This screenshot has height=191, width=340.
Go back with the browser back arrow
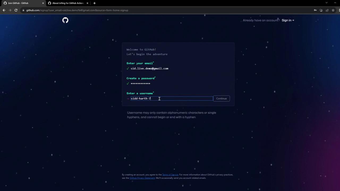click(4, 10)
